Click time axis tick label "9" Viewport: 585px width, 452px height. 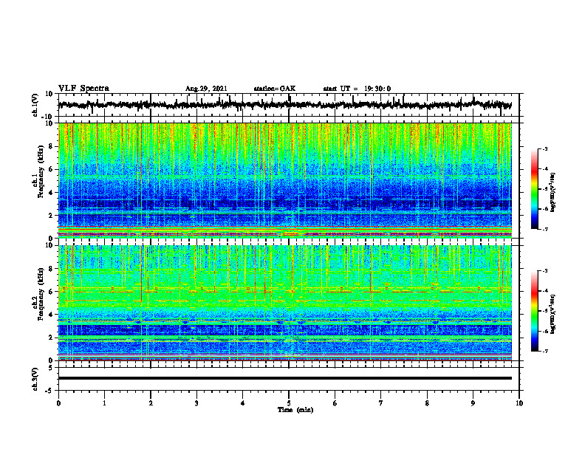(x=473, y=403)
